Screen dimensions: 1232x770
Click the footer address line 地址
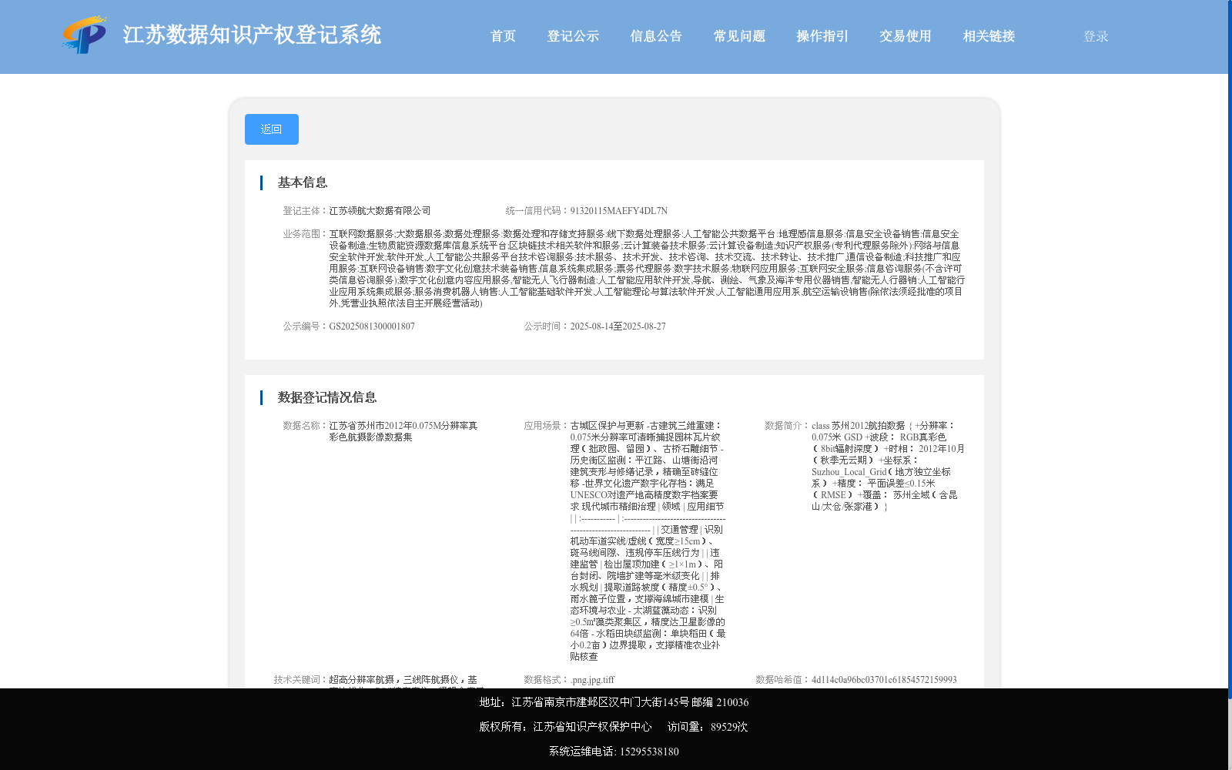click(614, 702)
